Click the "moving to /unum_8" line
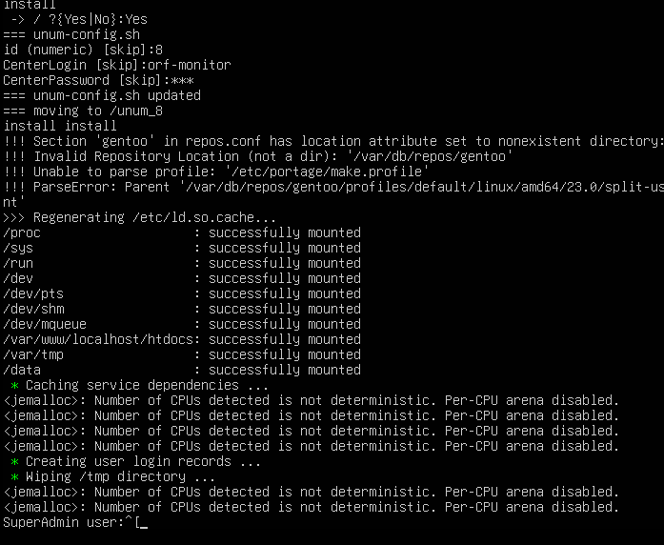The height and width of the screenshot is (545, 664). tap(83, 111)
